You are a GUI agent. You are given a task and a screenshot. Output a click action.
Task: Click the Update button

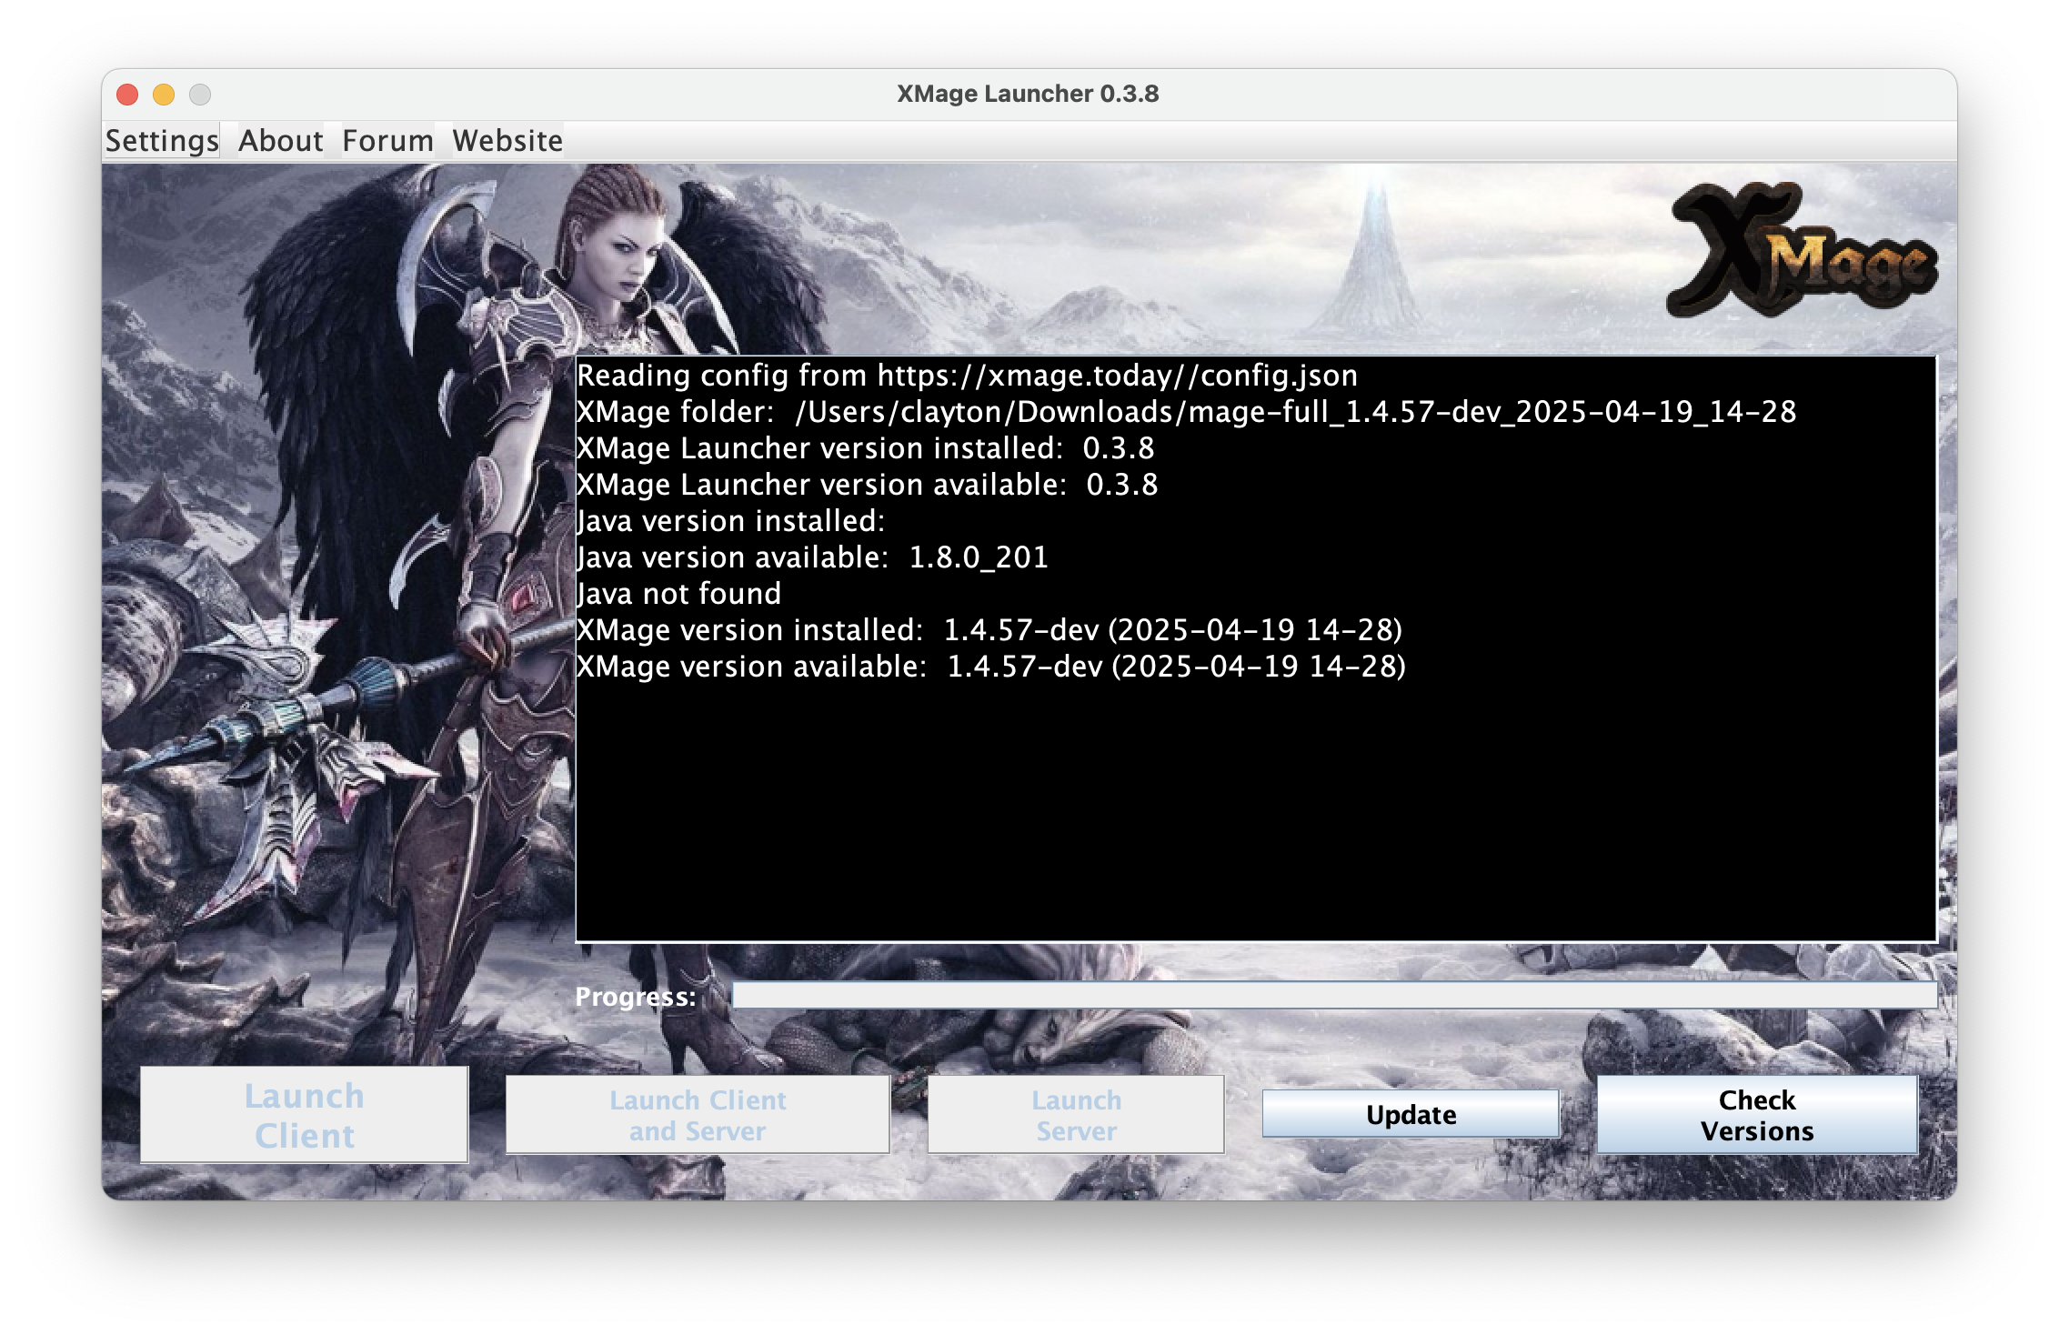click(x=1411, y=1115)
